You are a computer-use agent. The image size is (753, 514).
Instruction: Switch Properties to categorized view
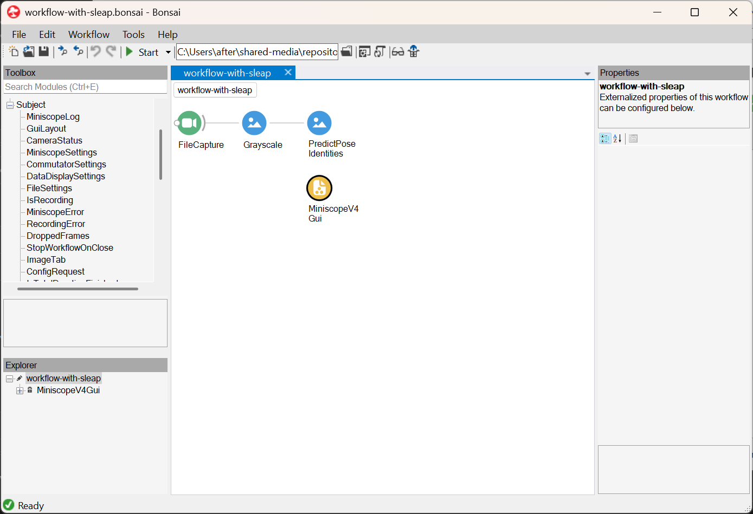(605, 139)
